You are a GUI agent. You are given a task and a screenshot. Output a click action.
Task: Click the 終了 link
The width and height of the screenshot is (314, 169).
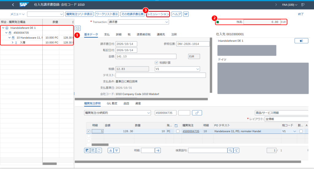(301, 14)
